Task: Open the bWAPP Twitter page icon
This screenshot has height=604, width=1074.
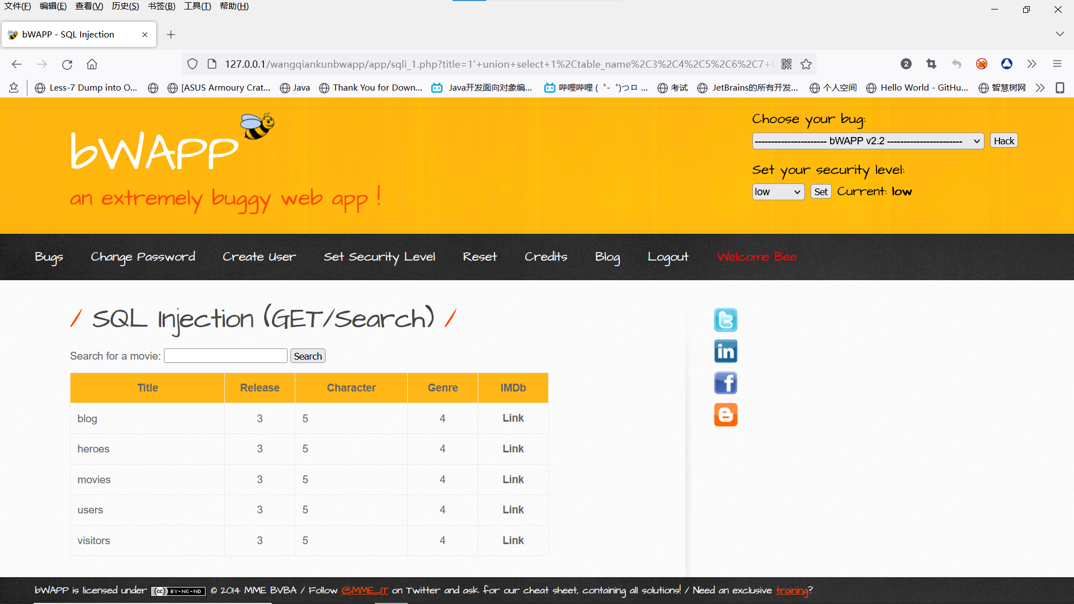Action: [725, 319]
